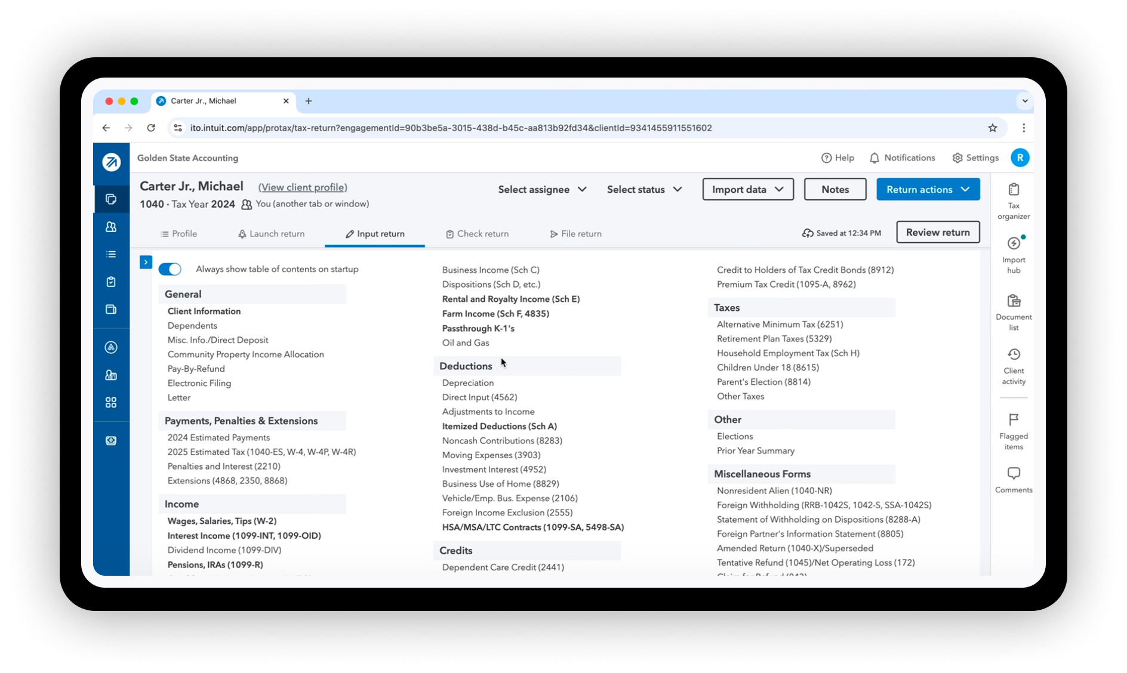Expand the Select status dropdown

(644, 189)
